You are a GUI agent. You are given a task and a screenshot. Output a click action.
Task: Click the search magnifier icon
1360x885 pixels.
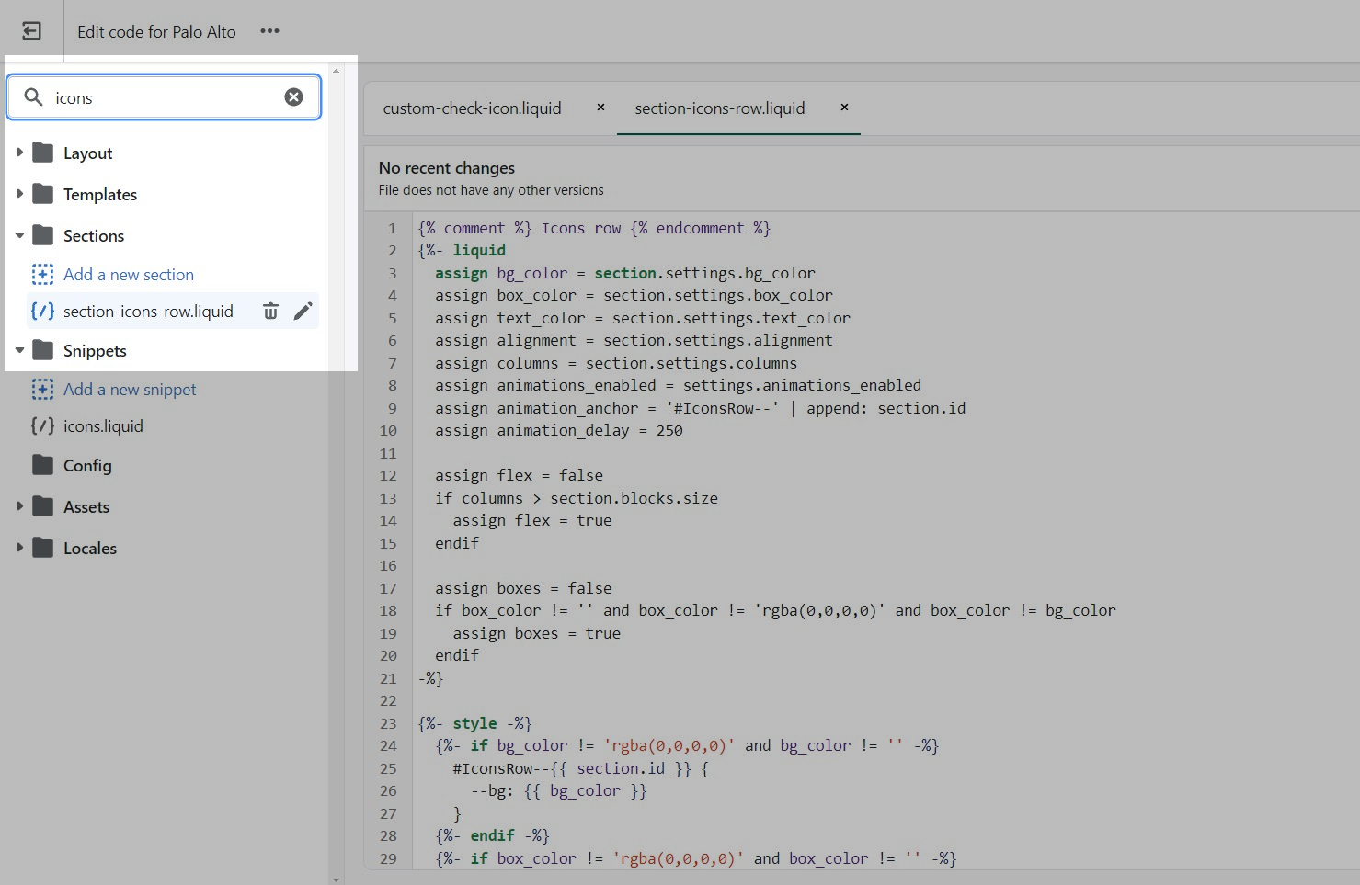pyautogui.click(x=33, y=97)
